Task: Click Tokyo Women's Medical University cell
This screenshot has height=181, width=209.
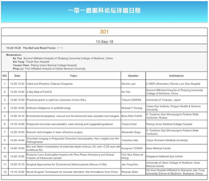Action: [167, 140]
